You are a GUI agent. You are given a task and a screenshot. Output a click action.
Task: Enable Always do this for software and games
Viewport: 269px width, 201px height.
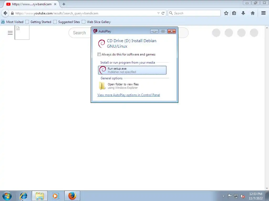(x=99, y=54)
